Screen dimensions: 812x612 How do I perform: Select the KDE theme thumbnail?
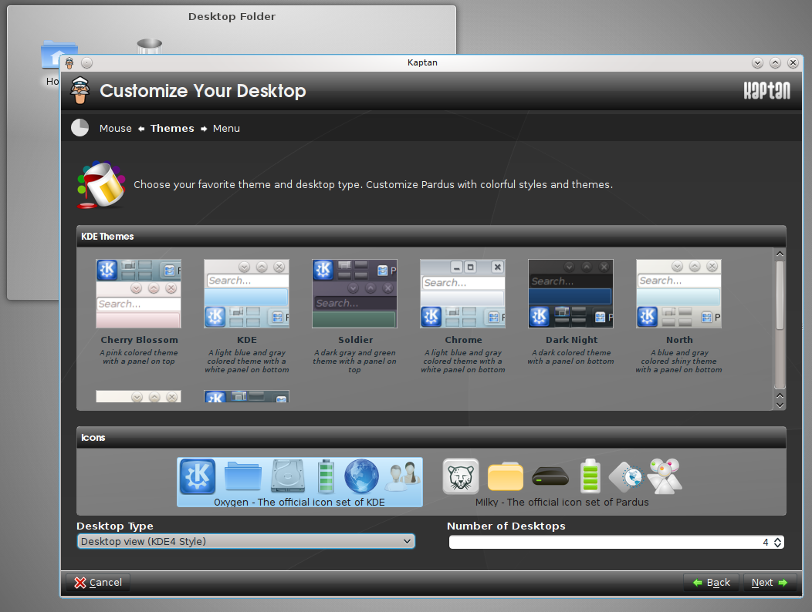click(x=246, y=294)
